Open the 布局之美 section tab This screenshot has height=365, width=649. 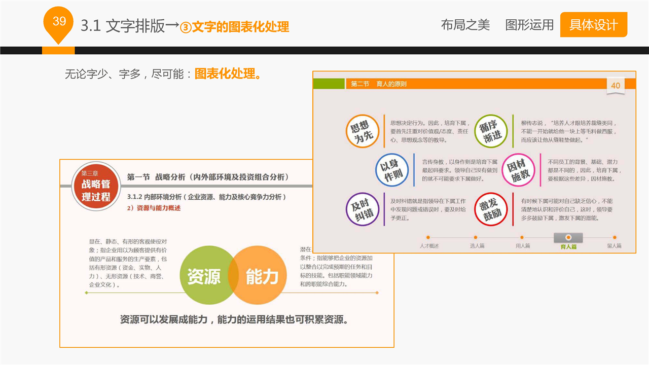(x=465, y=25)
